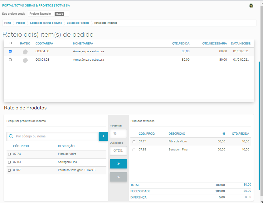Open the Projeto Exemplo project selector
This screenshot has width=263, height=203.
[48, 14]
